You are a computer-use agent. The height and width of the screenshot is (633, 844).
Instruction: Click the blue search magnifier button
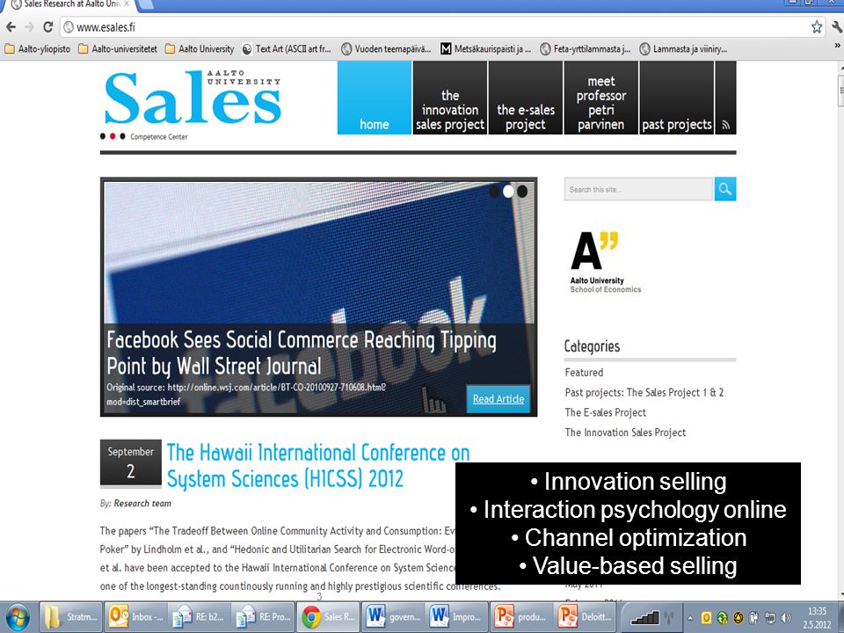pyautogui.click(x=725, y=189)
